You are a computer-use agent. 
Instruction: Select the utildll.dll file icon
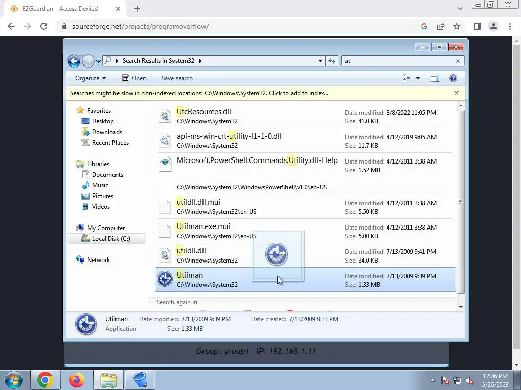coord(165,255)
